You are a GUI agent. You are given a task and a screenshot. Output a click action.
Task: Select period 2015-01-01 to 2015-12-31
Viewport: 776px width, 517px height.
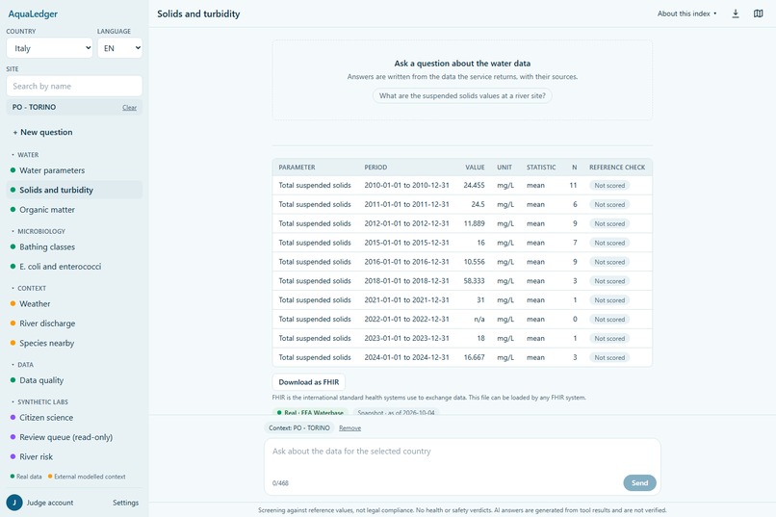[x=407, y=243]
